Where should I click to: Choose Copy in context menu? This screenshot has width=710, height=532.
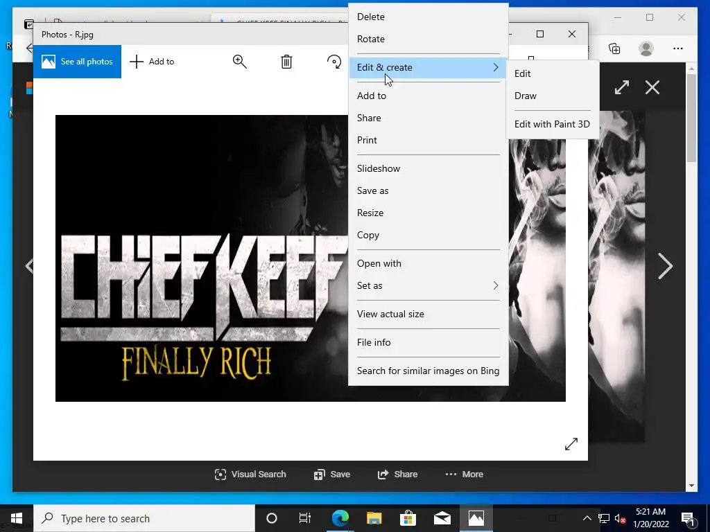428,235
